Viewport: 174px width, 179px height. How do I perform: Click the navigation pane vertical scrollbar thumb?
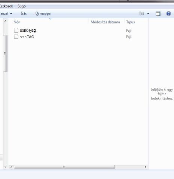tap(5, 53)
